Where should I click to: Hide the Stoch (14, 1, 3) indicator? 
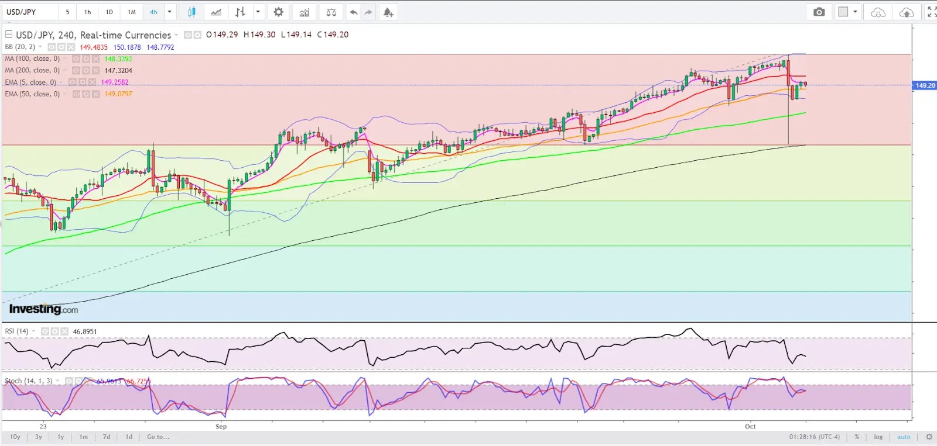click(69, 381)
